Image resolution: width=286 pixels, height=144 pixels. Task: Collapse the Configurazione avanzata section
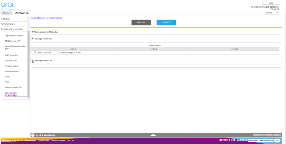(x=26, y=29)
